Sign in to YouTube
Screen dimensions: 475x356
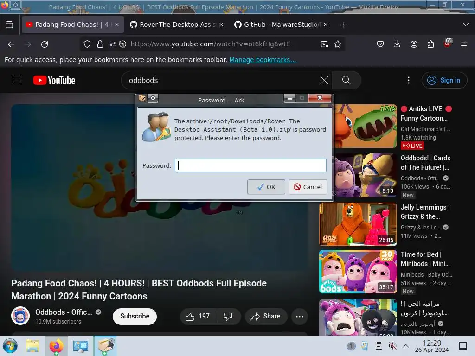(444, 80)
